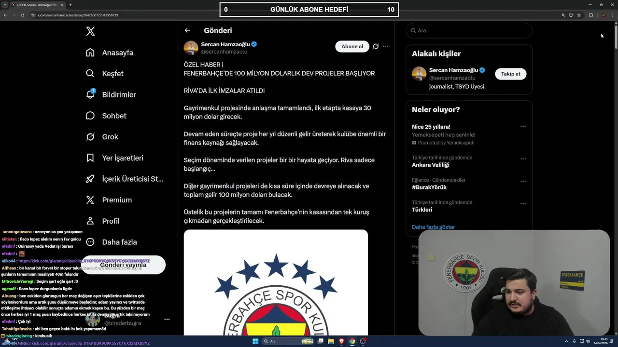
Task: Click the site info icon in address bar
Action: tap(33, 15)
